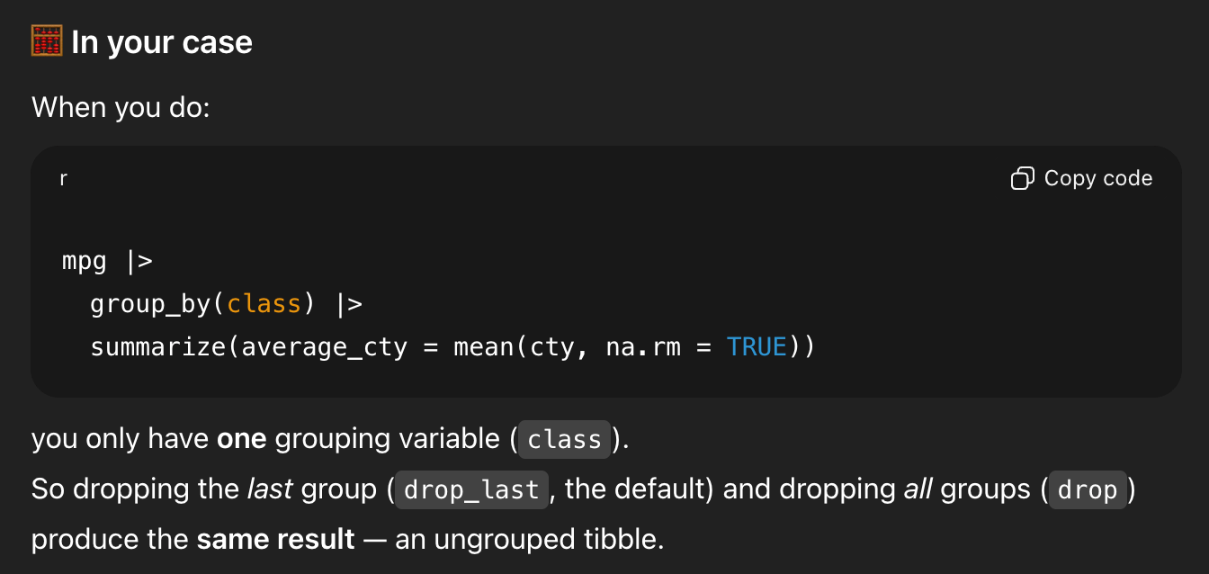Click the "drop_last" inline code chip
This screenshot has height=574, width=1209.
pos(471,489)
